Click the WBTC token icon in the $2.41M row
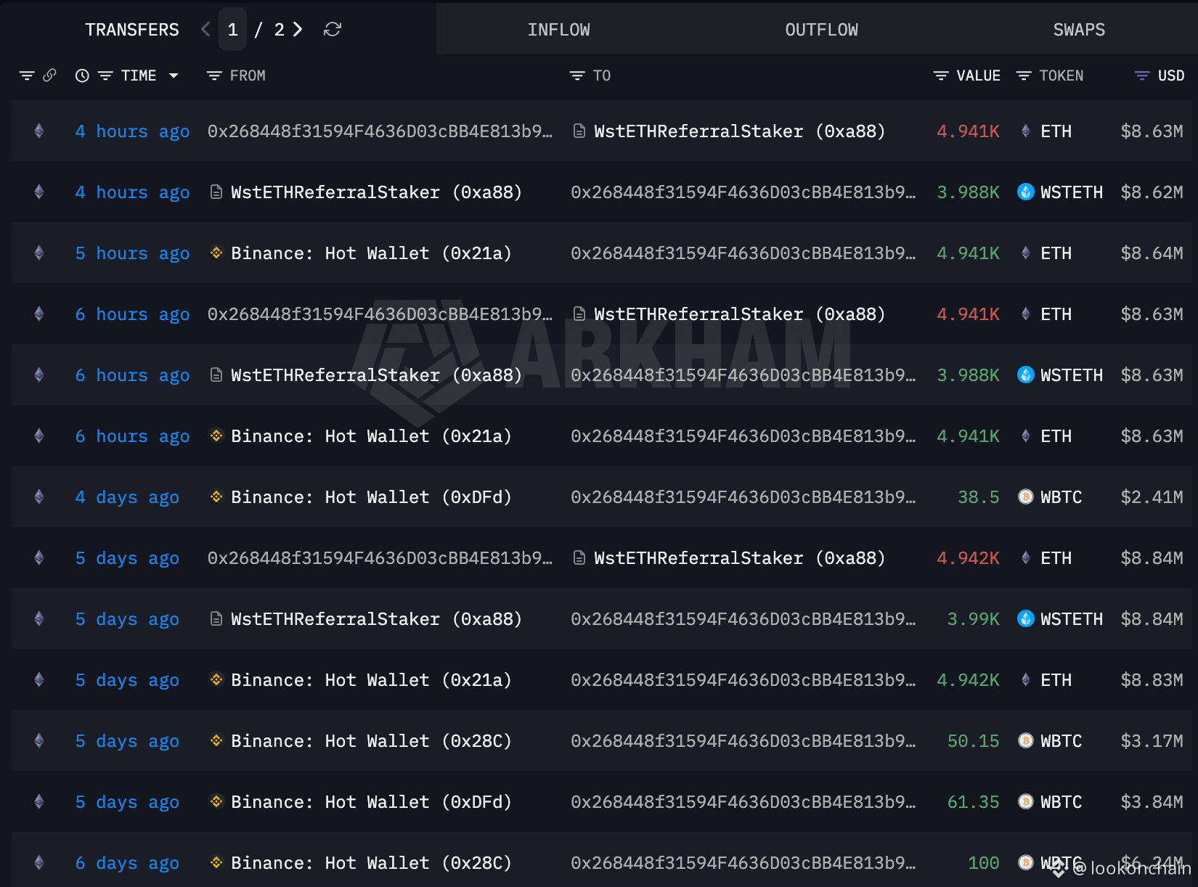 (x=1025, y=497)
